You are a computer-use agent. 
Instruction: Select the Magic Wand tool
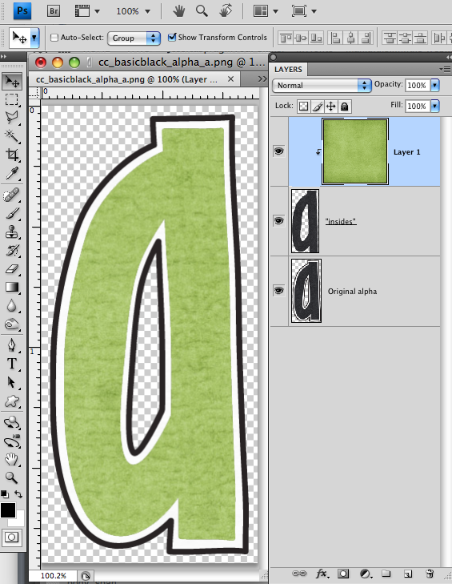(x=12, y=136)
